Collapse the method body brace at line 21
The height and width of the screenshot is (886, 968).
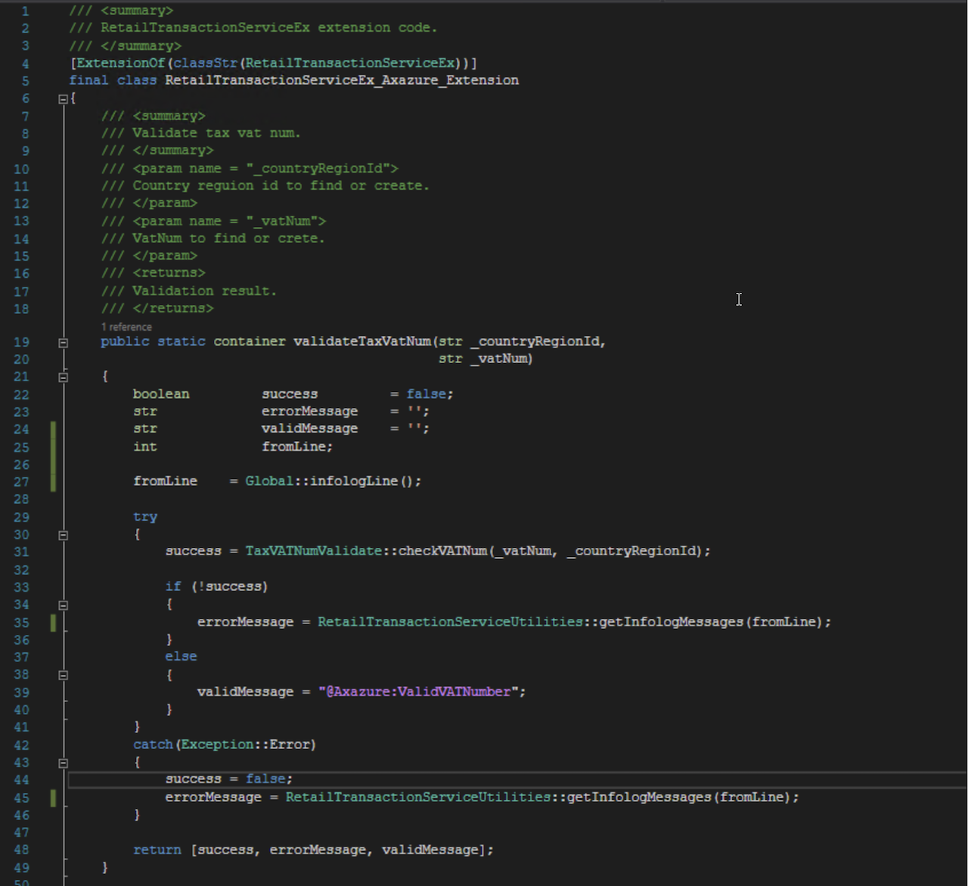pos(64,377)
